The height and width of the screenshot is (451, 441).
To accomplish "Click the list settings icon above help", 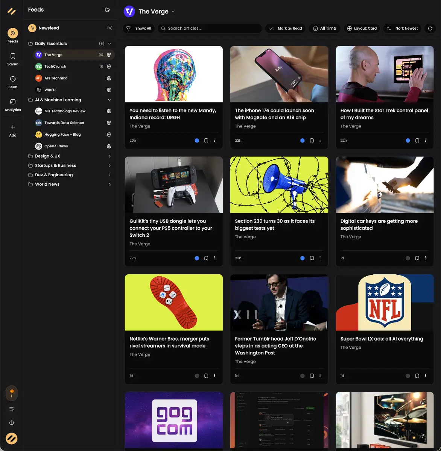I will (12, 409).
